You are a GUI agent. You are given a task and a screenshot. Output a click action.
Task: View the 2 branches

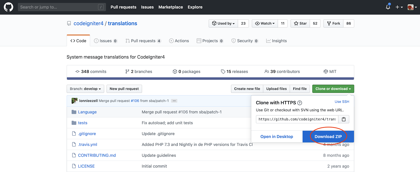139,72
